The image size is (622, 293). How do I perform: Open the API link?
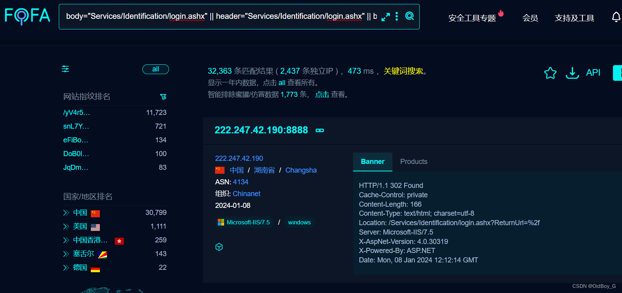tap(593, 73)
